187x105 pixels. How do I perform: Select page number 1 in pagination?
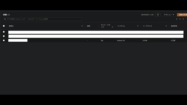click(180, 19)
